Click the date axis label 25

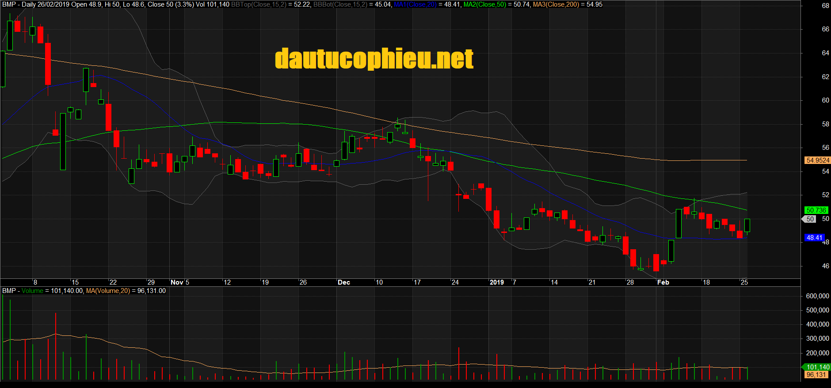(744, 282)
